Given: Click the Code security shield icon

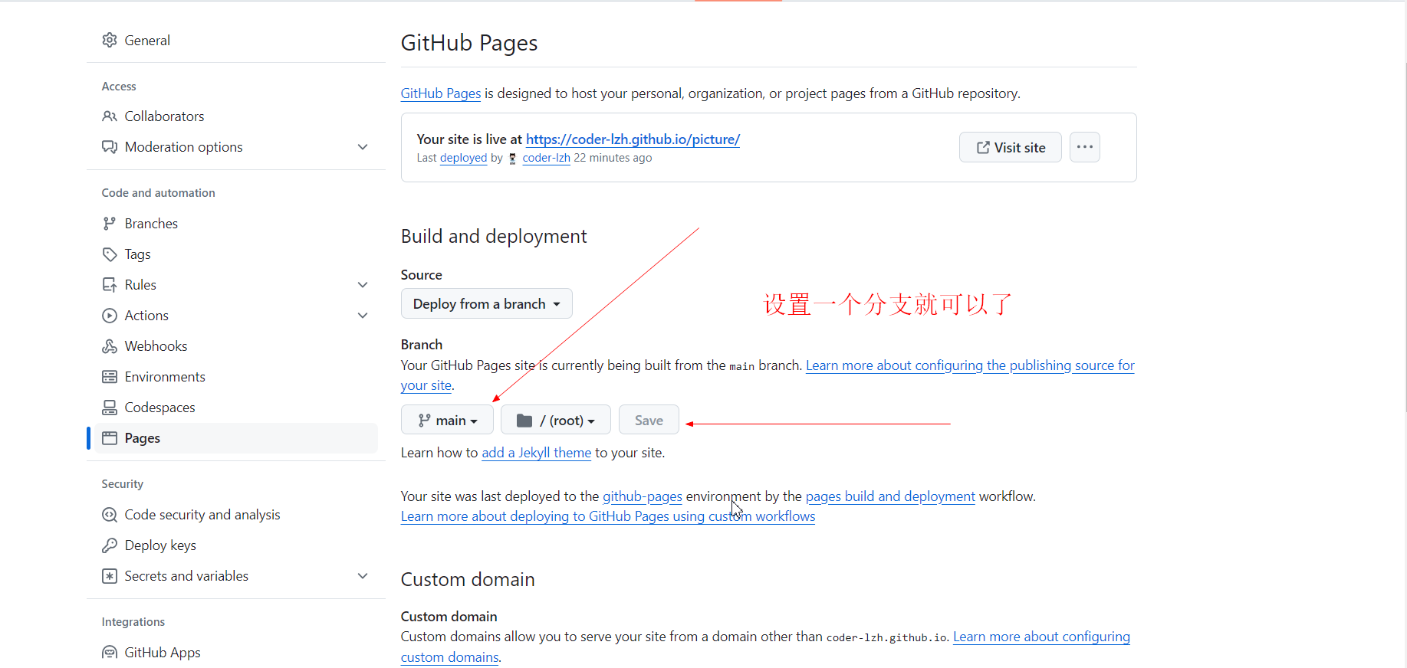Looking at the screenshot, I should click(x=110, y=515).
